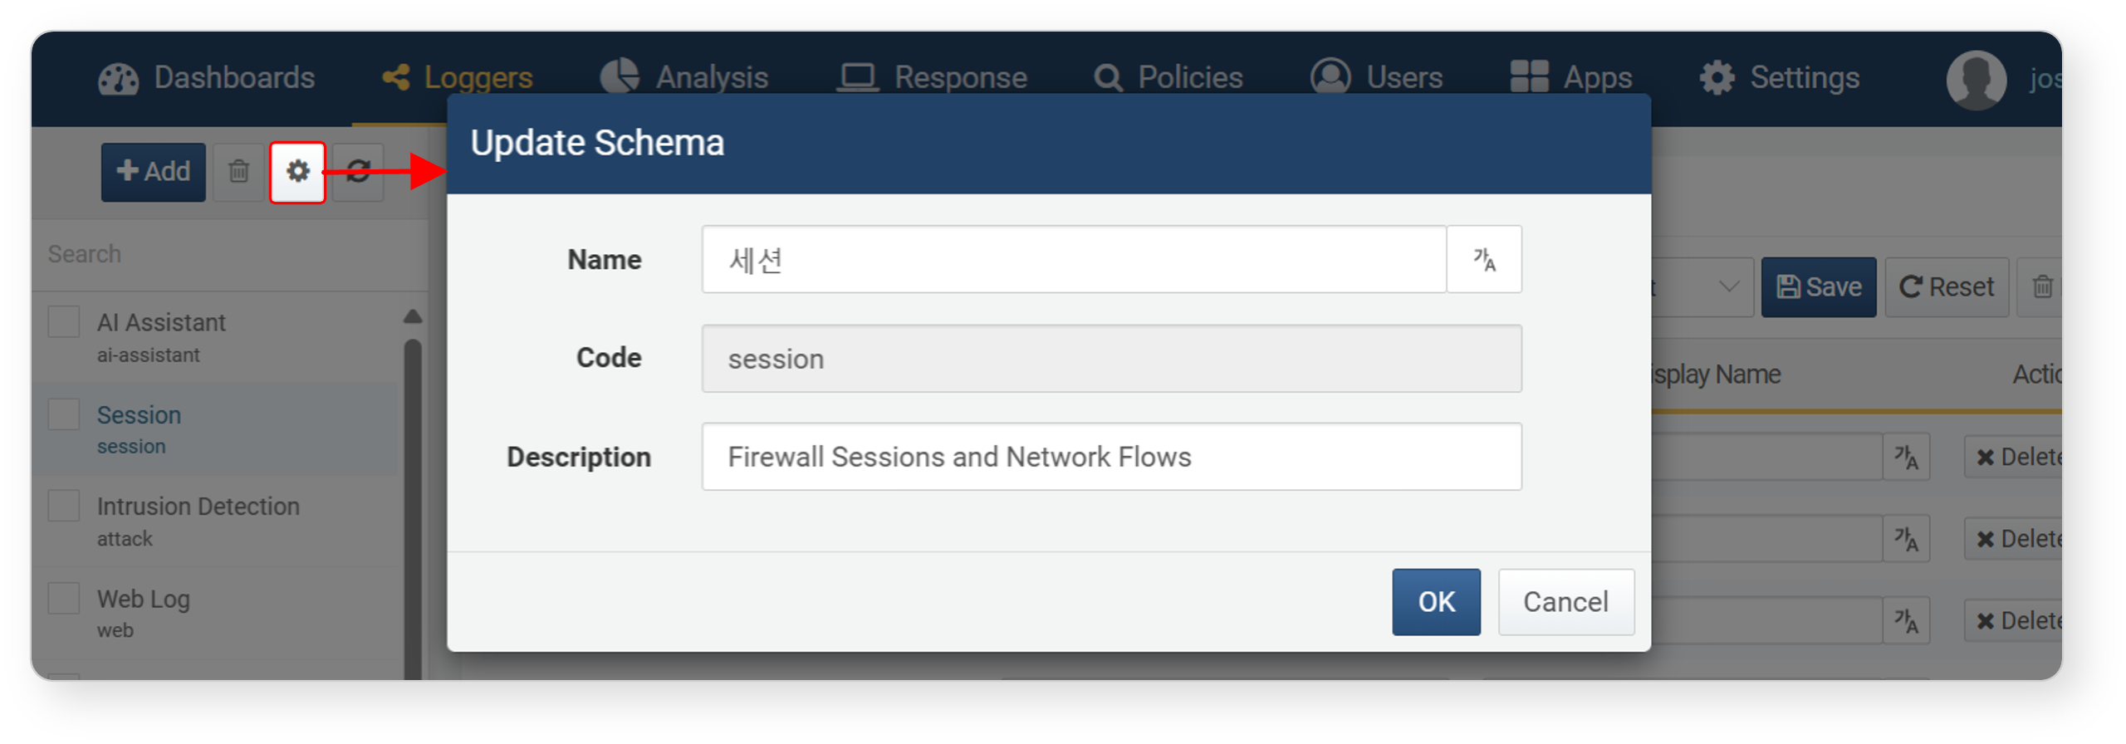Select the Web Log checkbox
Screen dimensions: 2126x744
point(64,598)
